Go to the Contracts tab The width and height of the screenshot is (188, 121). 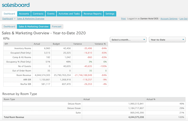(x=38, y=14)
